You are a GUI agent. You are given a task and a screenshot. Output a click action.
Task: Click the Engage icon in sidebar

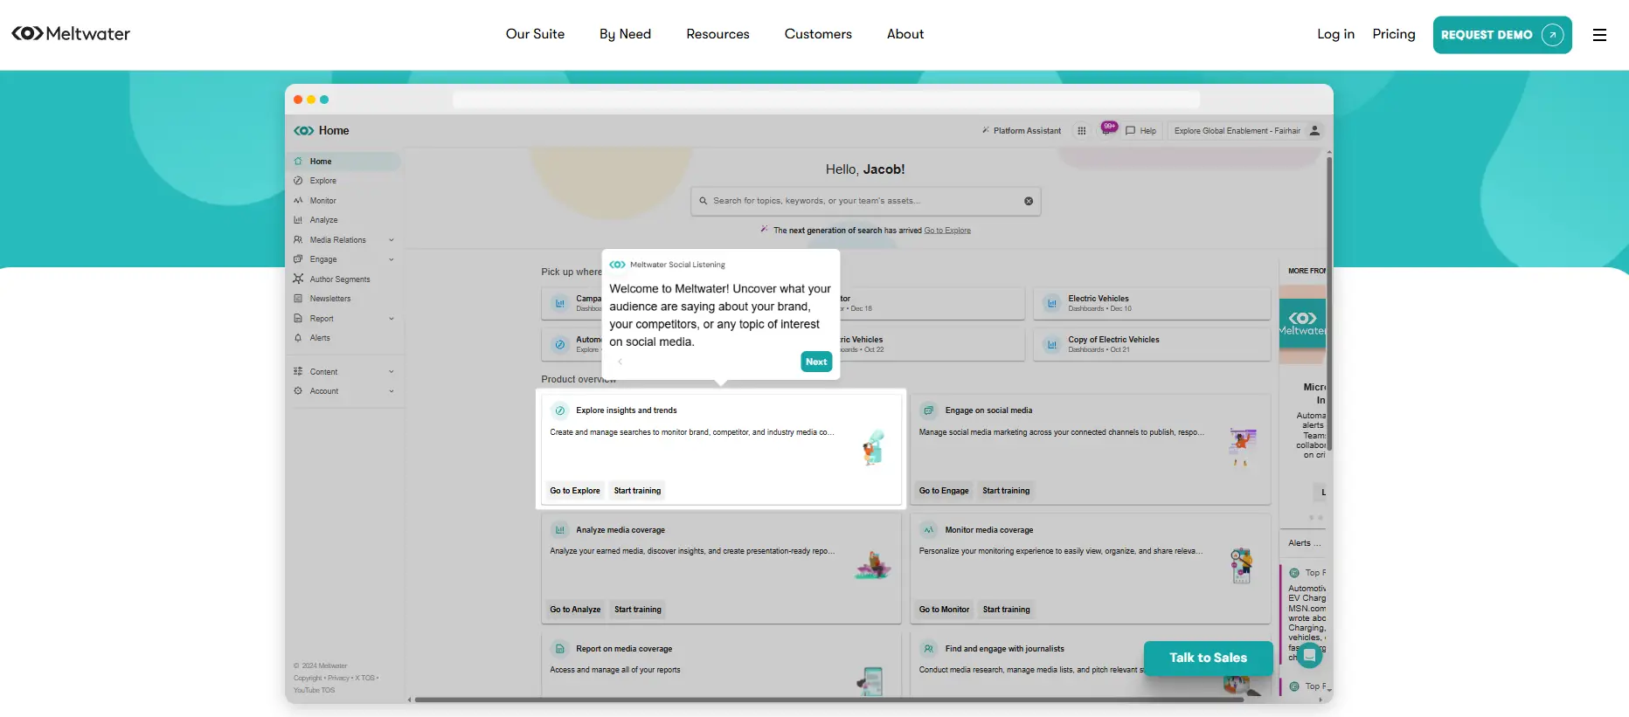298,259
